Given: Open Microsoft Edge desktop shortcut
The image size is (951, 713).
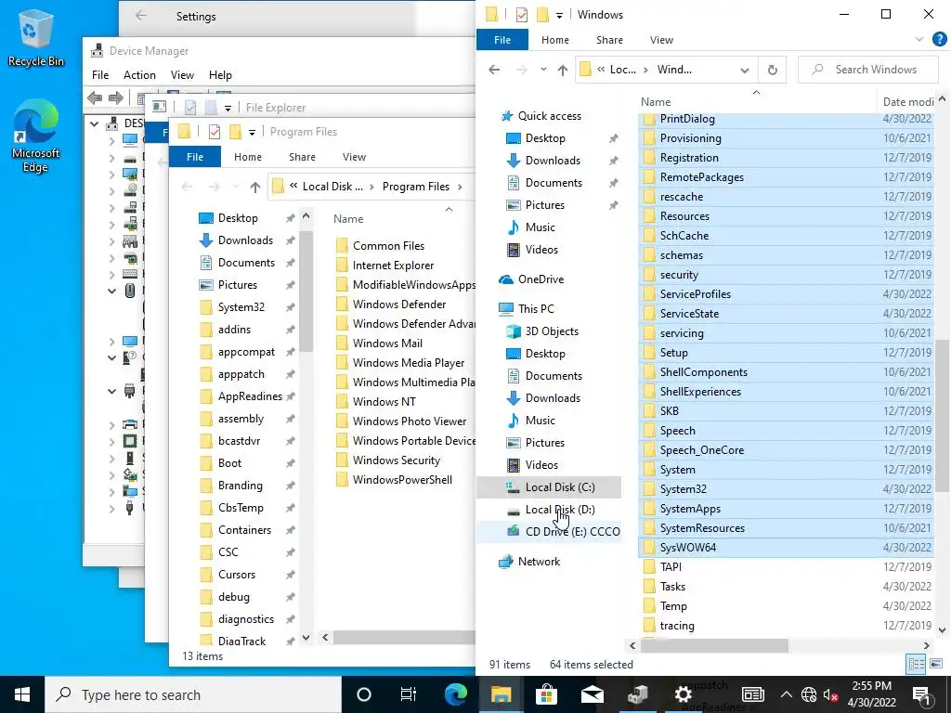Looking at the screenshot, I should (35, 137).
